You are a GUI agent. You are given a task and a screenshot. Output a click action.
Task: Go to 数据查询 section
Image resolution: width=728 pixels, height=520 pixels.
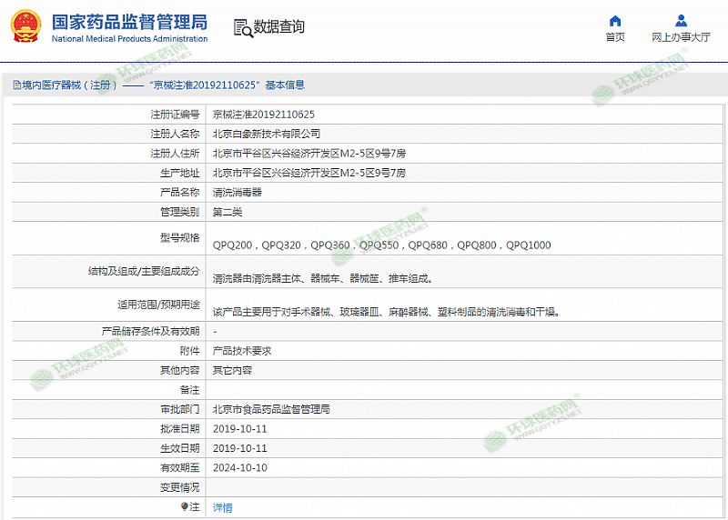pos(278,27)
